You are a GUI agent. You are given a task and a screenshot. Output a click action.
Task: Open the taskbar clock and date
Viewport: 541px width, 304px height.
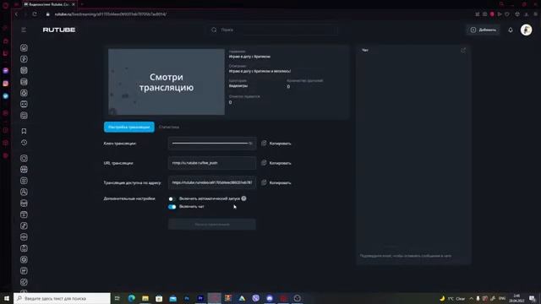click(x=516, y=298)
